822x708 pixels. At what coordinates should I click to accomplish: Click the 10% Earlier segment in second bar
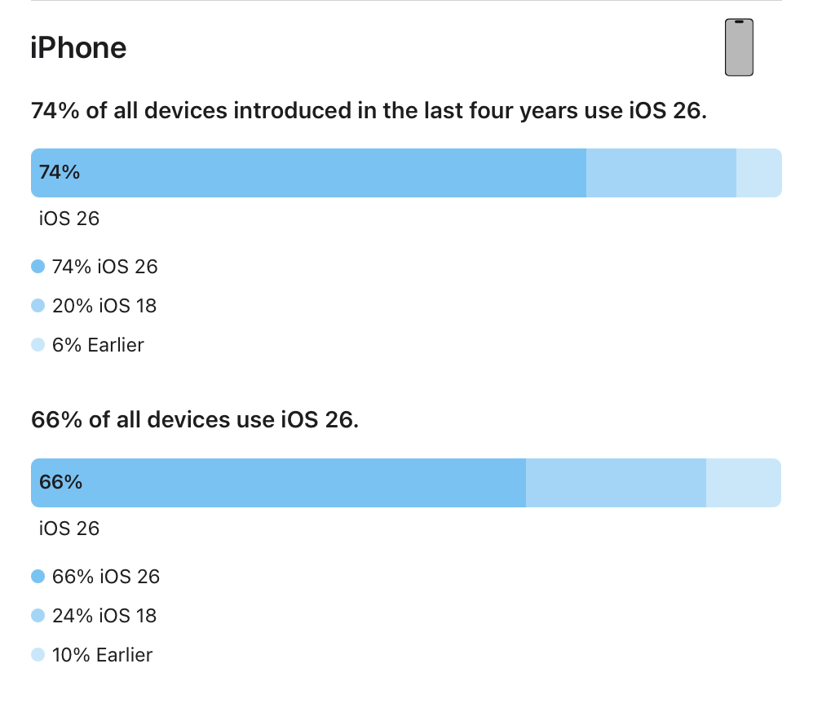click(x=743, y=483)
